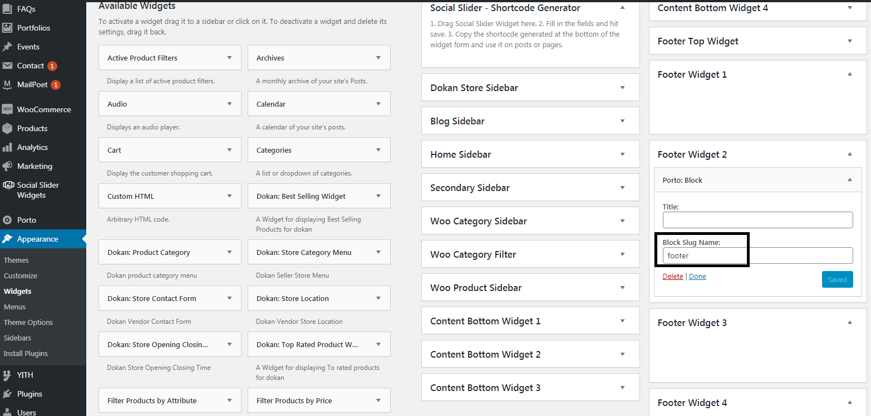This screenshot has width=871, height=416.
Task: Click the MailPoet icon in sidebar
Action: pyautogui.click(x=7, y=85)
